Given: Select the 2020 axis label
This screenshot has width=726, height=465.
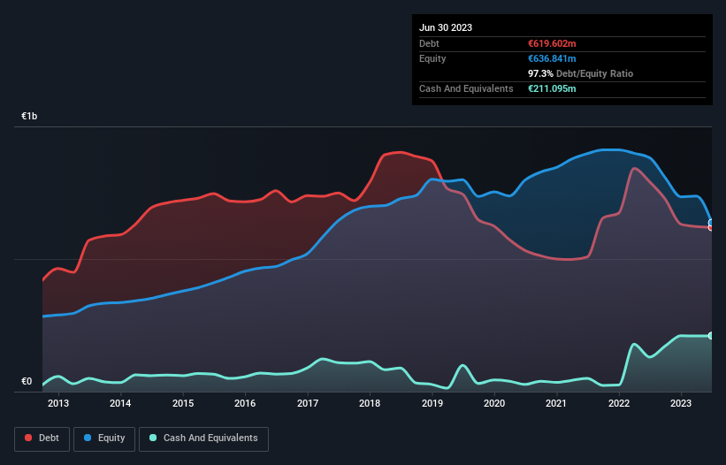Looking at the screenshot, I should [494, 403].
